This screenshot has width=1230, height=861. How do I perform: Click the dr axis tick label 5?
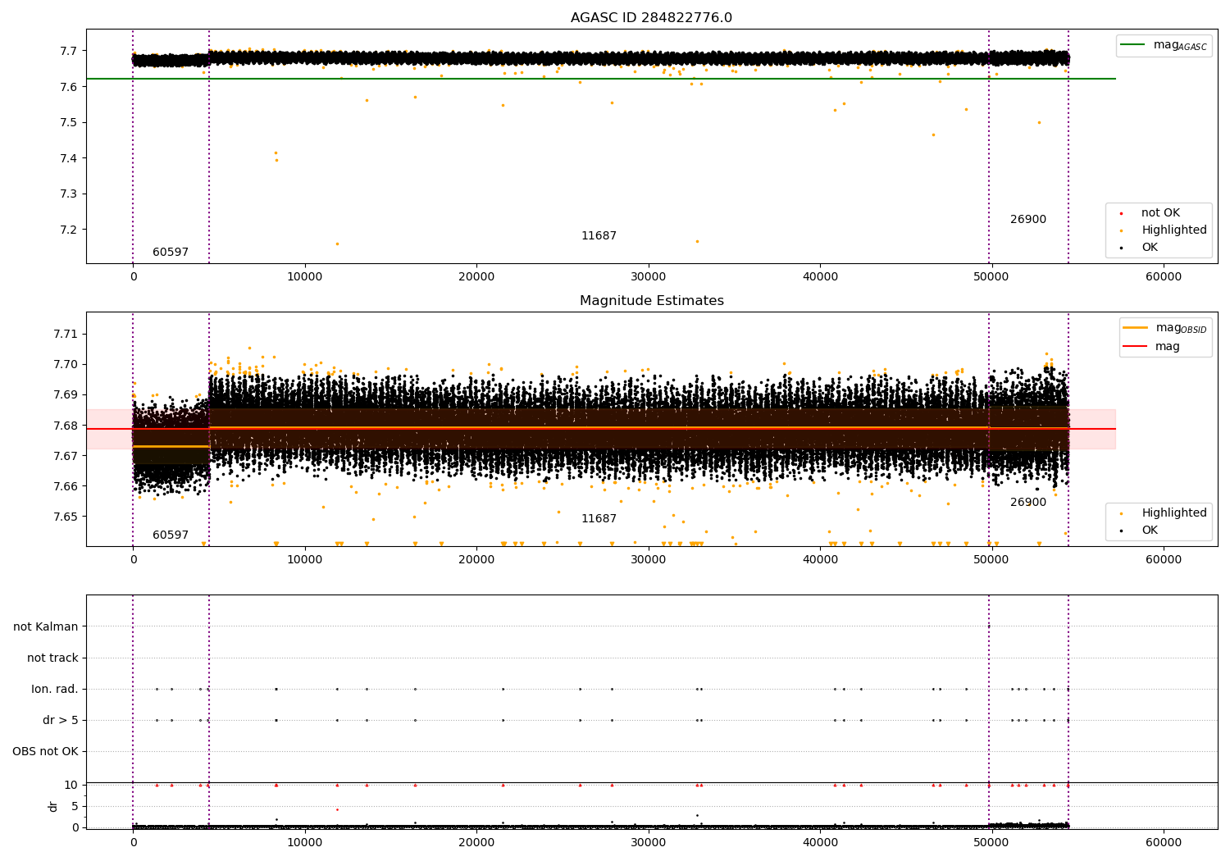pyautogui.click(x=75, y=807)
